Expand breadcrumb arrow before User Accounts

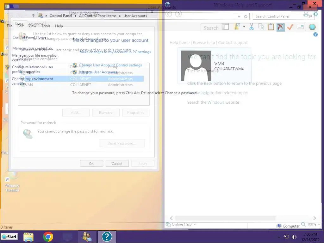(x=120, y=16)
